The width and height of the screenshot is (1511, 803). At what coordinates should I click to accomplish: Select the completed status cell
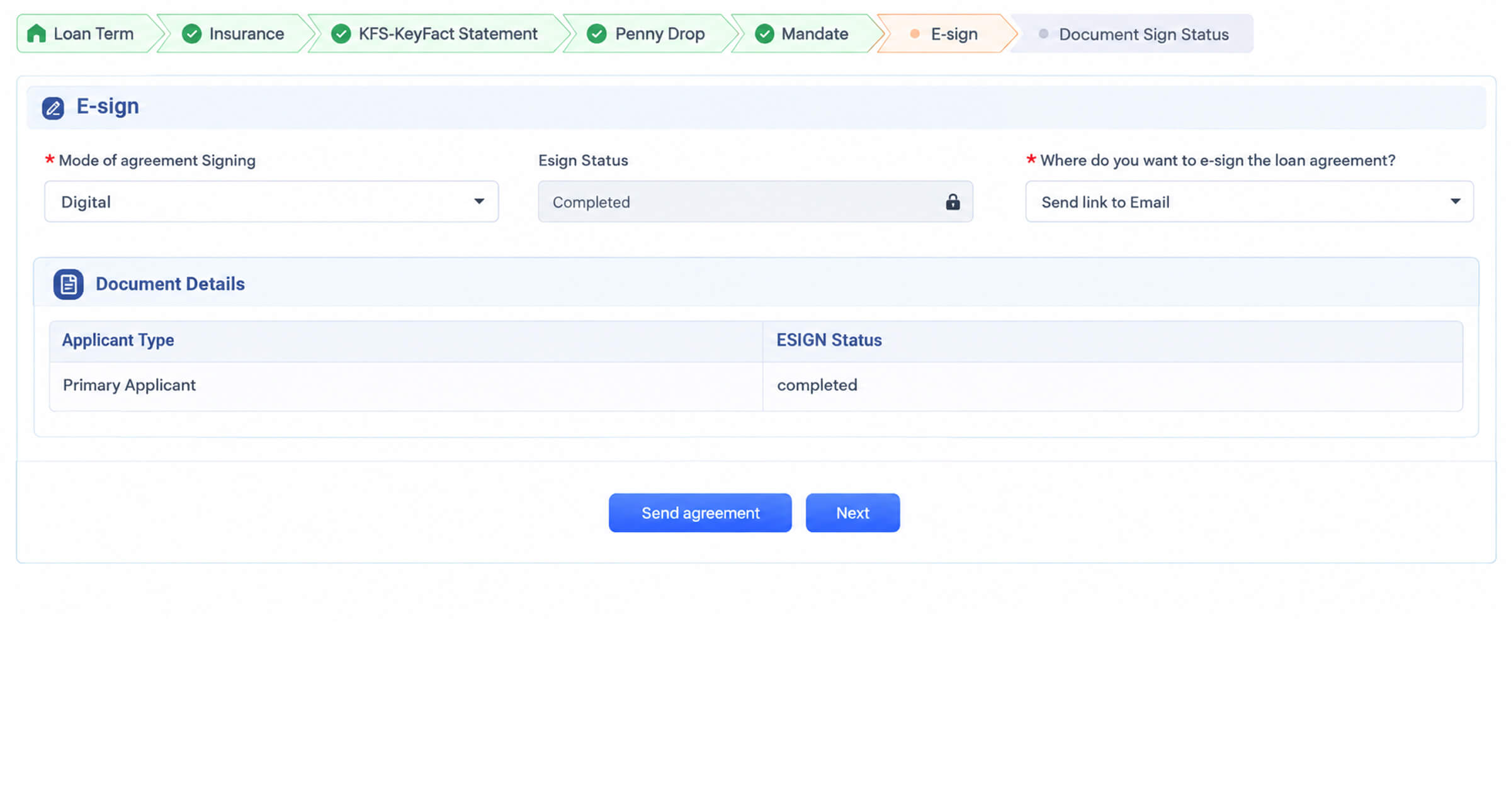[1113, 386]
